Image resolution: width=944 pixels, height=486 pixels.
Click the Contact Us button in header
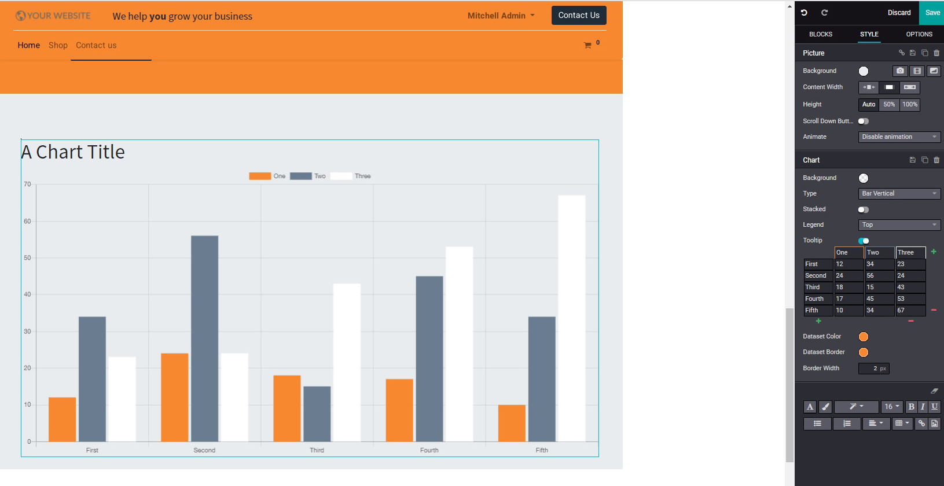tap(578, 16)
